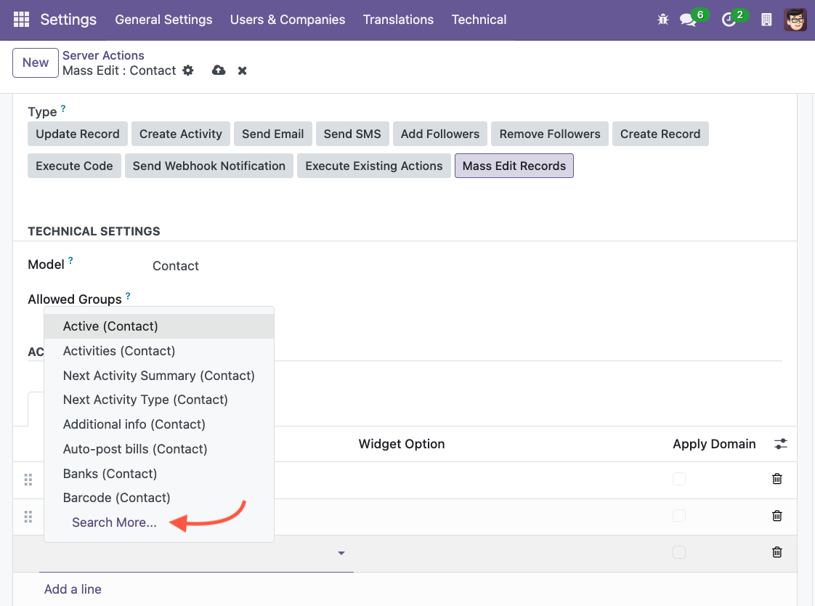This screenshot has width=815, height=606.
Task: Open the user avatar menu
Action: tap(795, 20)
